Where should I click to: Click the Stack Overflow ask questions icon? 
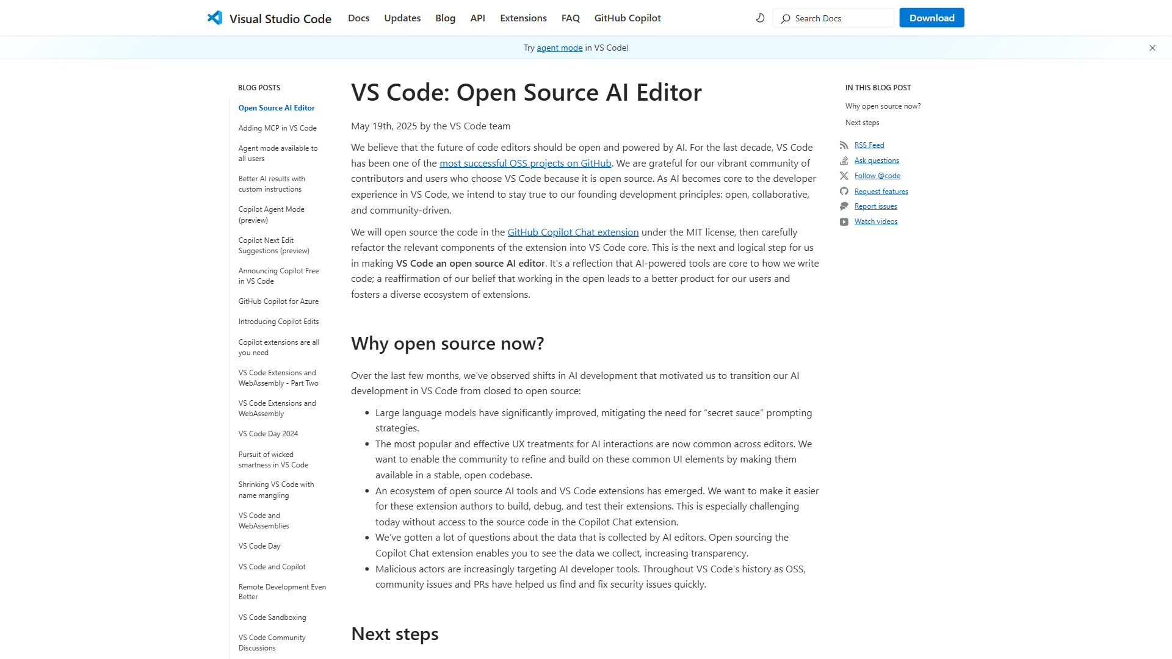point(844,160)
